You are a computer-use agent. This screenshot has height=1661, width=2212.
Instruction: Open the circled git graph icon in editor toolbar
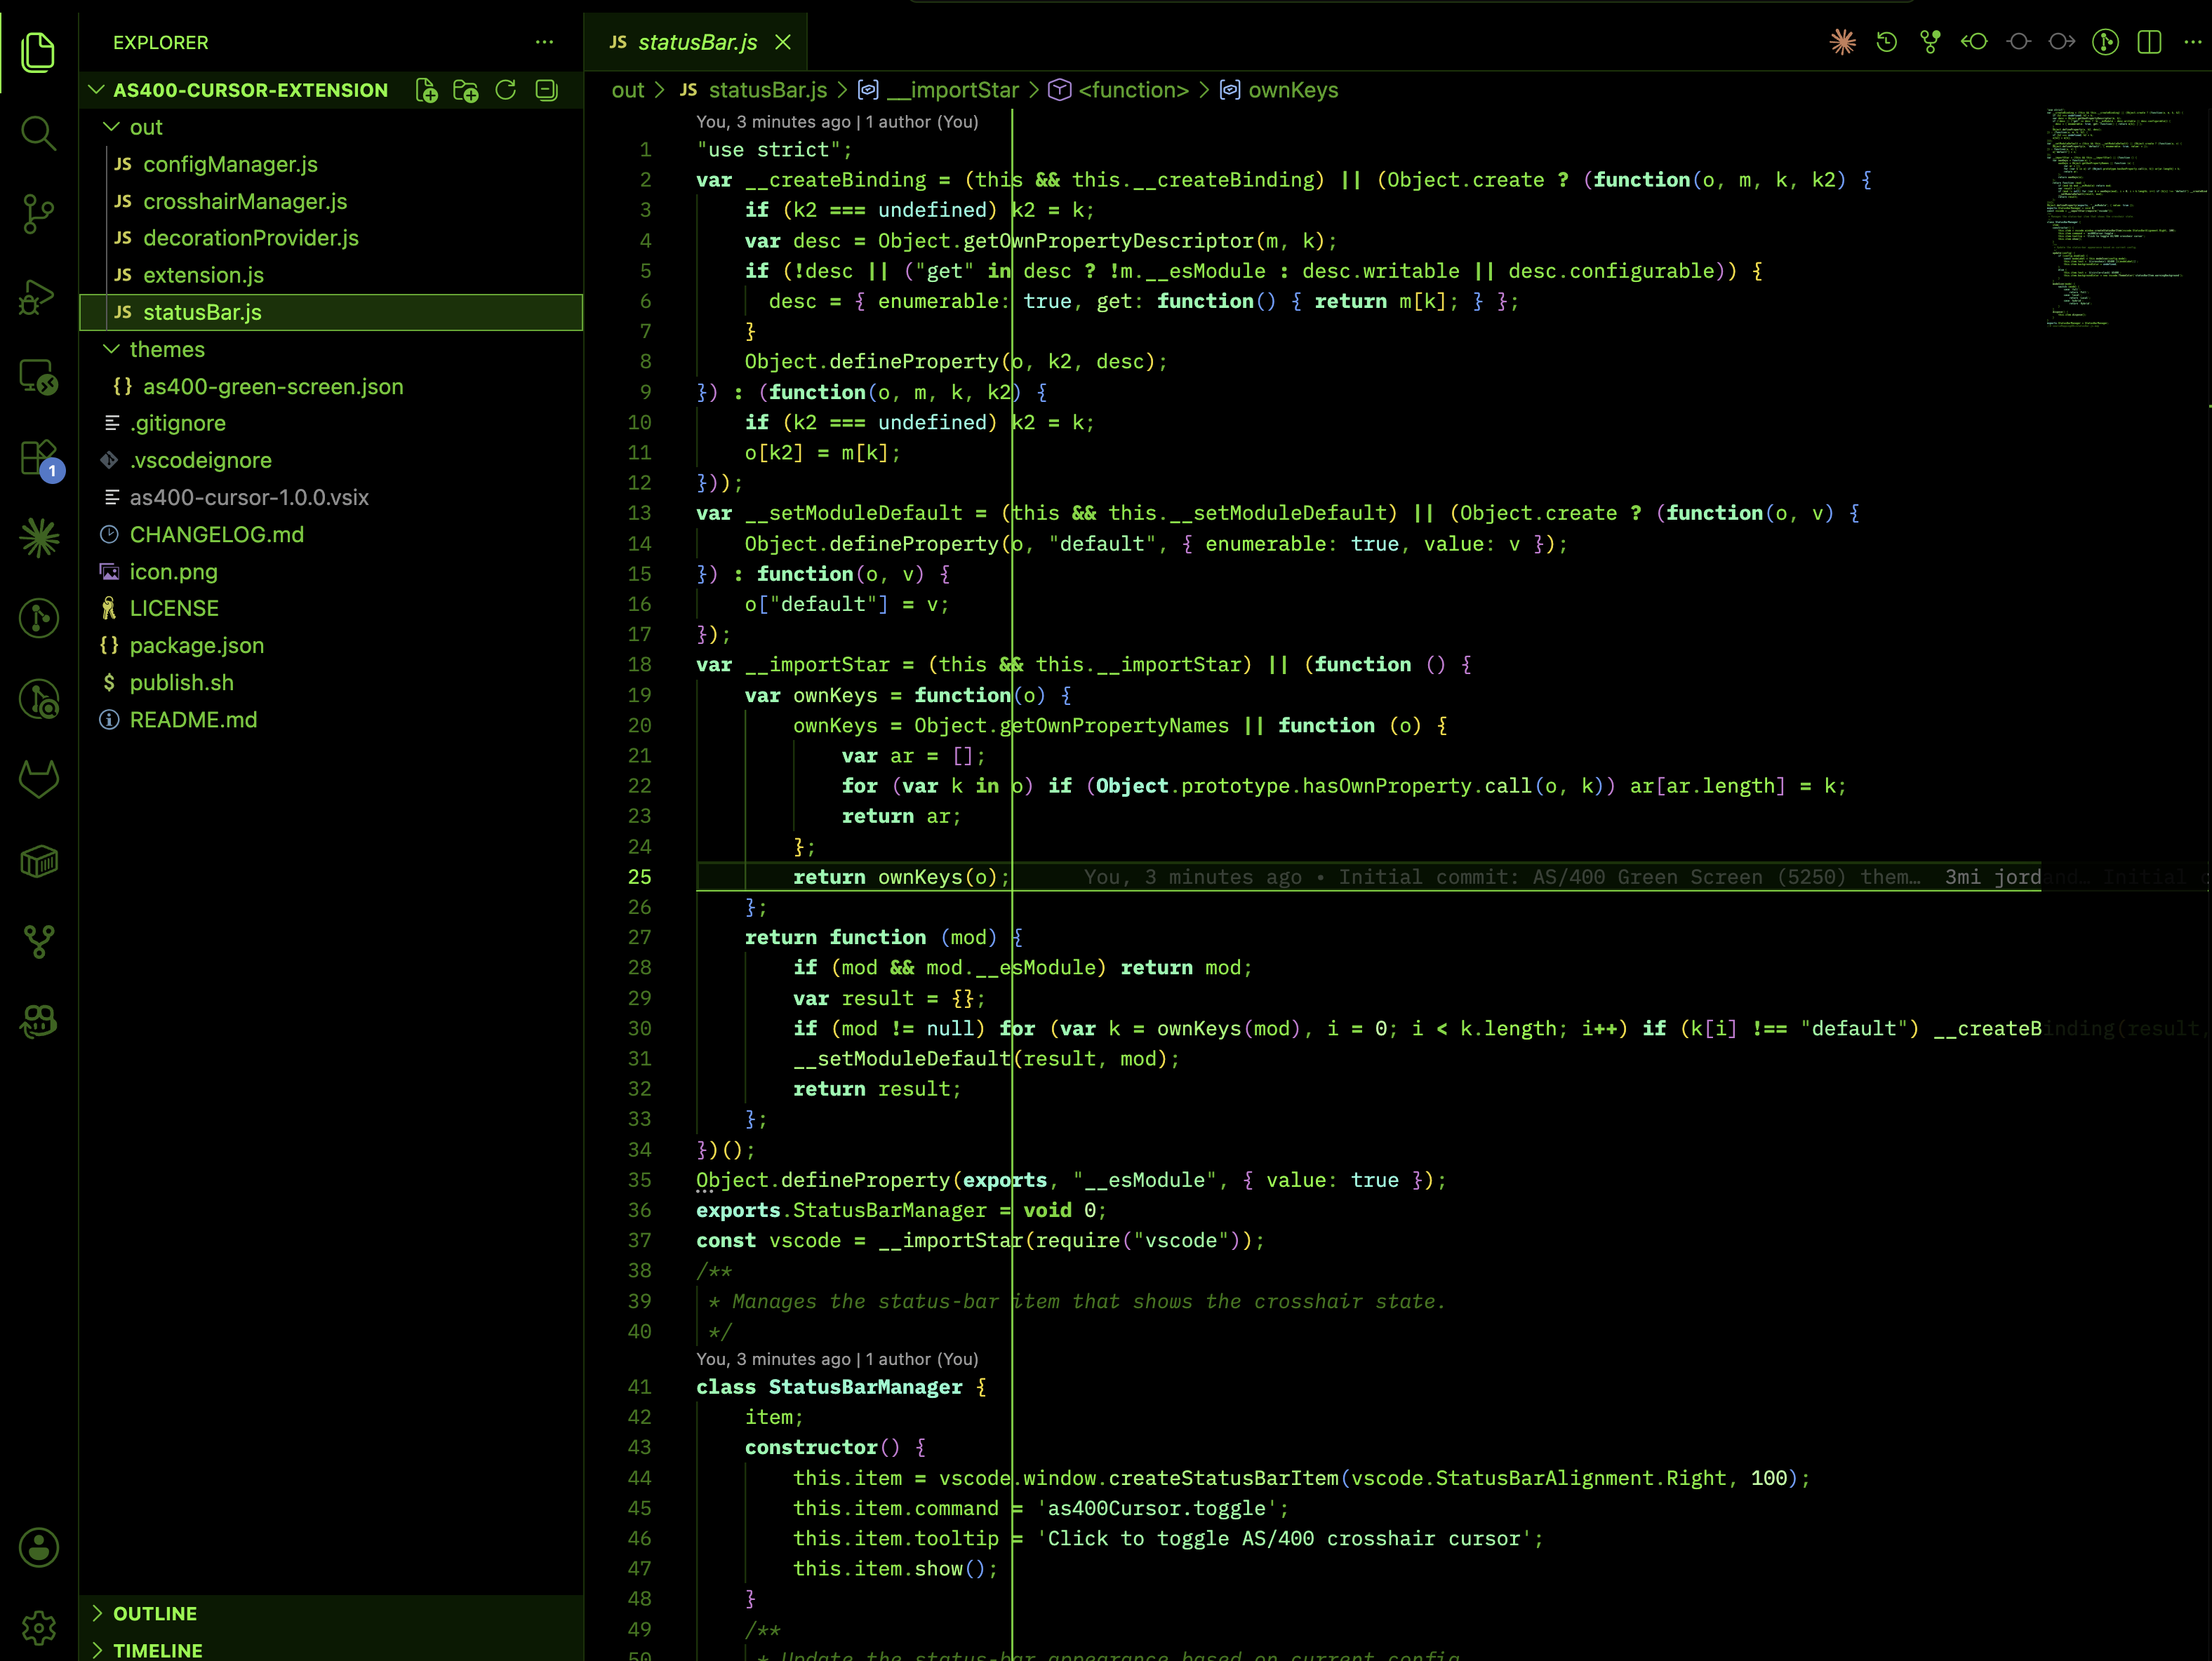pos(2105,42)
